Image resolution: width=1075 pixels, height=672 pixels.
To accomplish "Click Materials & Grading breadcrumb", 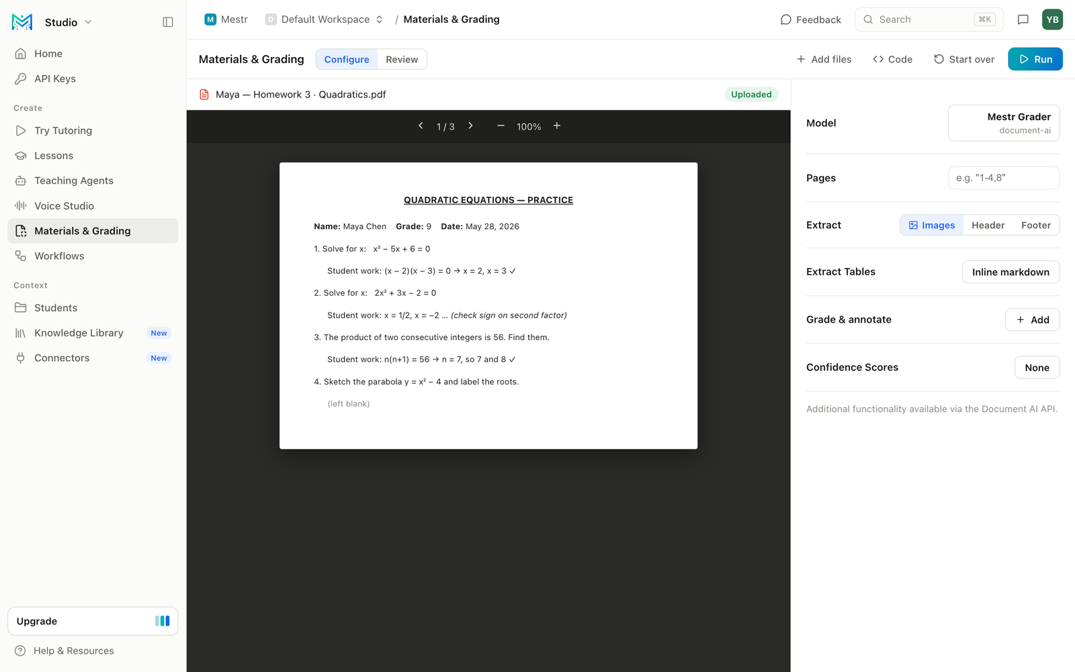I will 451,19.
